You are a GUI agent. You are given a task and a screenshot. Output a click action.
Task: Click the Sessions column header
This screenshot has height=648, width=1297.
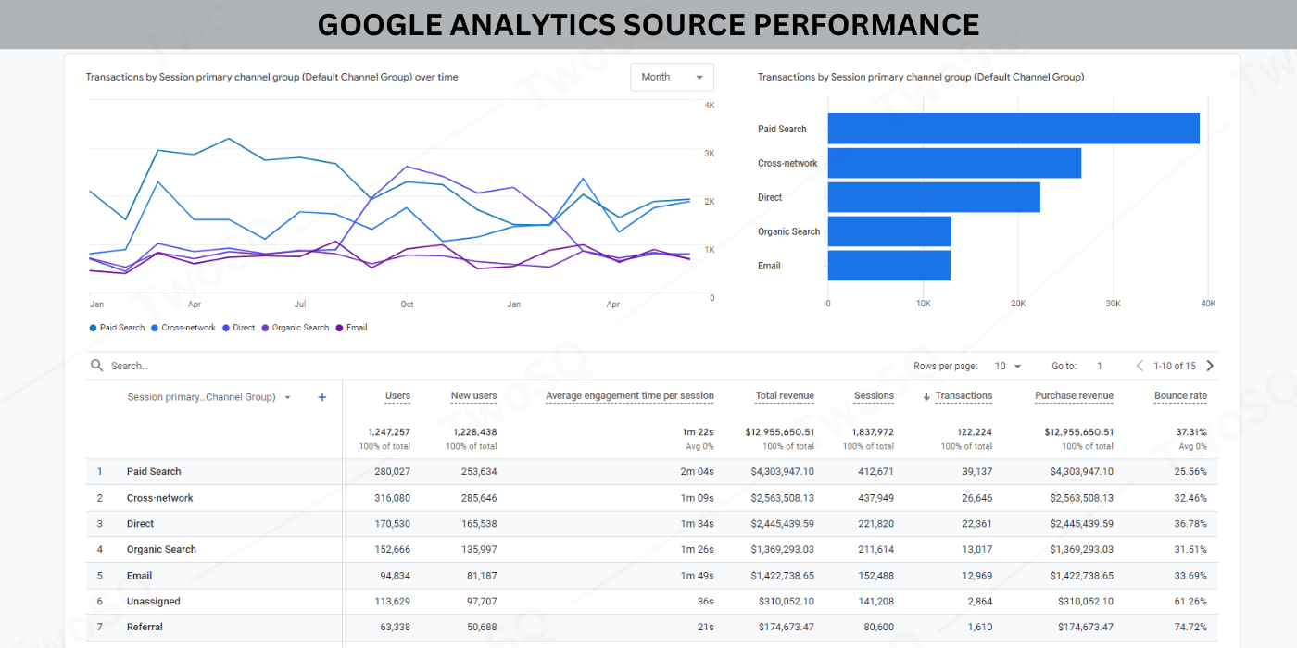point(874,395)
